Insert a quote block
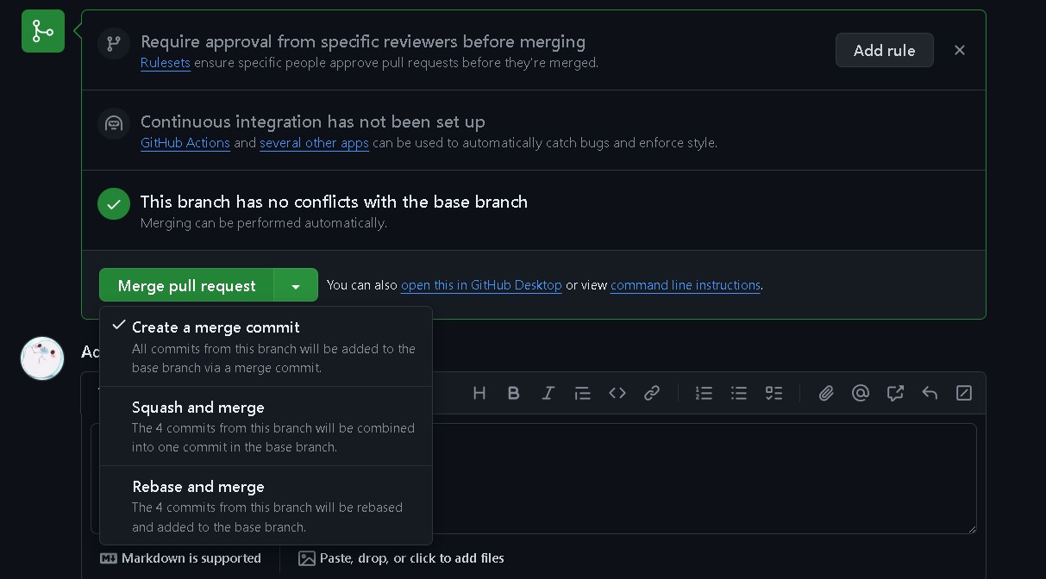 pyautogui.click(x=583, y=393)
